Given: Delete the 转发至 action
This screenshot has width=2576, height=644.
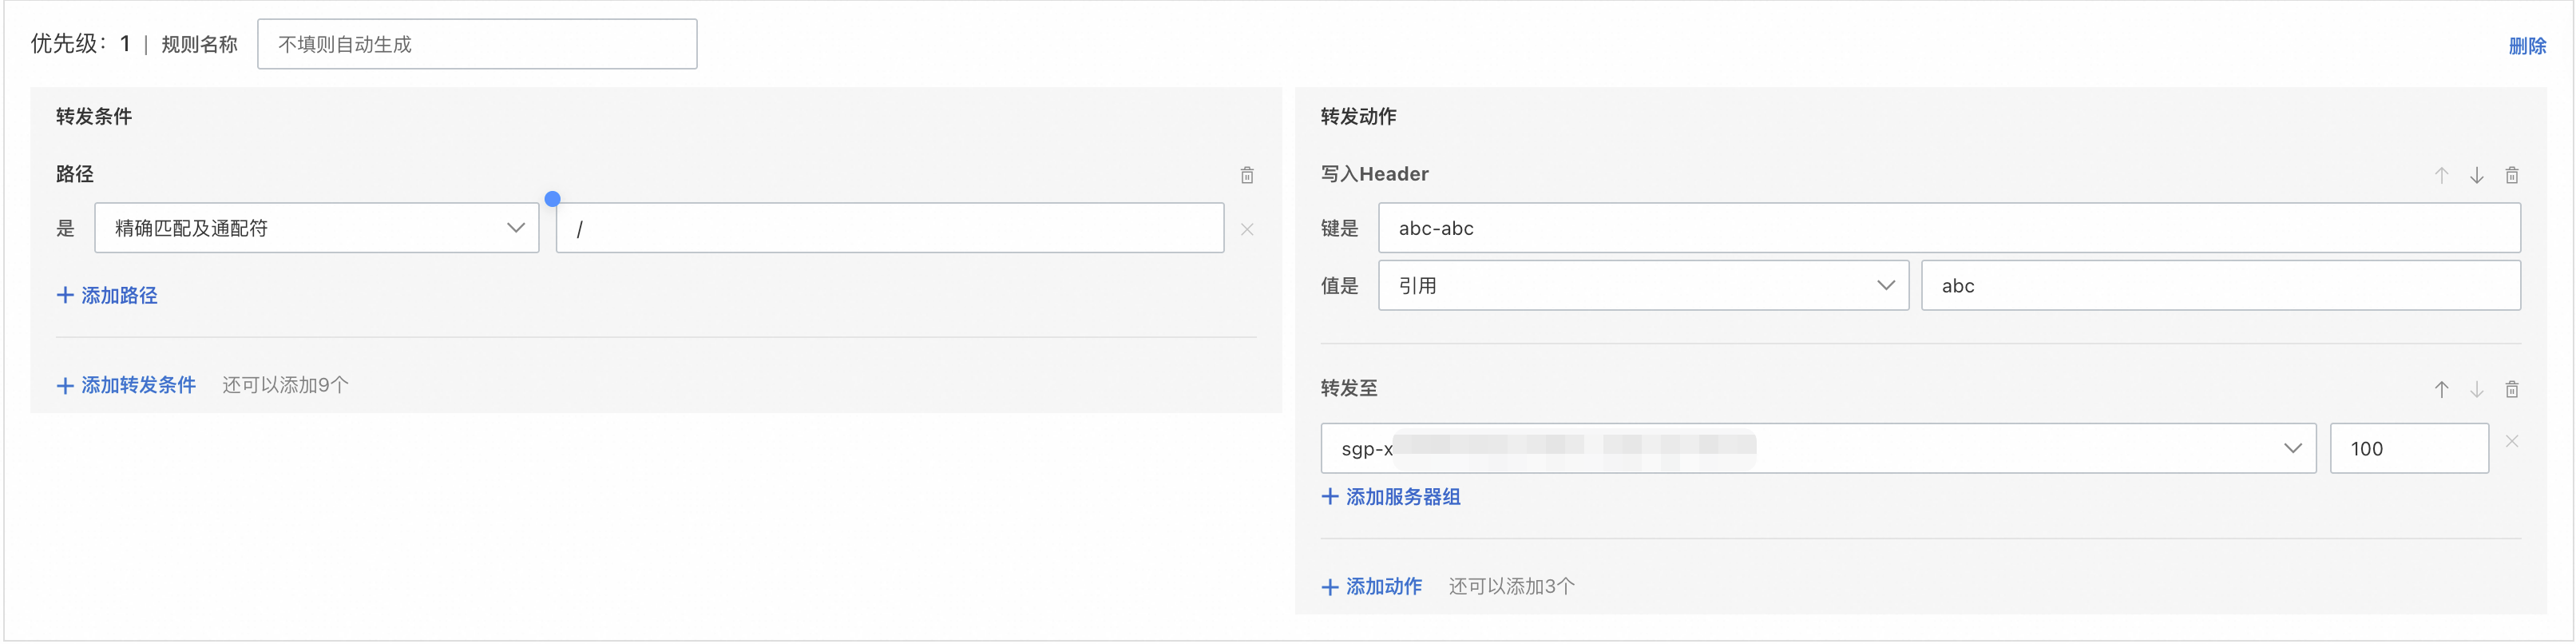Looking at the screenshot, I should 2511,389.
